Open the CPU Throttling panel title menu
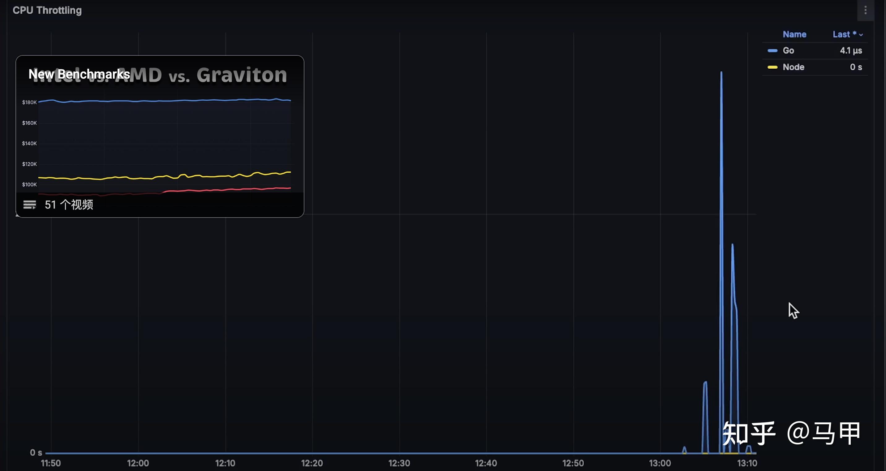This screenshot has width=886, height=471. [x=47, y=10]
